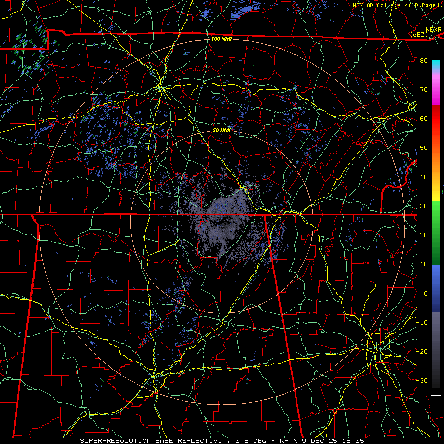Click the "NEXR" label above the color scale

pos(434,30)
